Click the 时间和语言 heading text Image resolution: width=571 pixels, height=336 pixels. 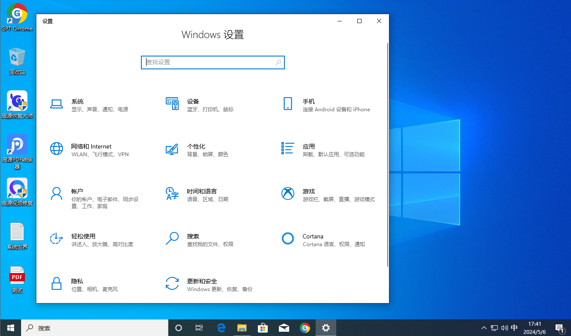click(202, 191)
